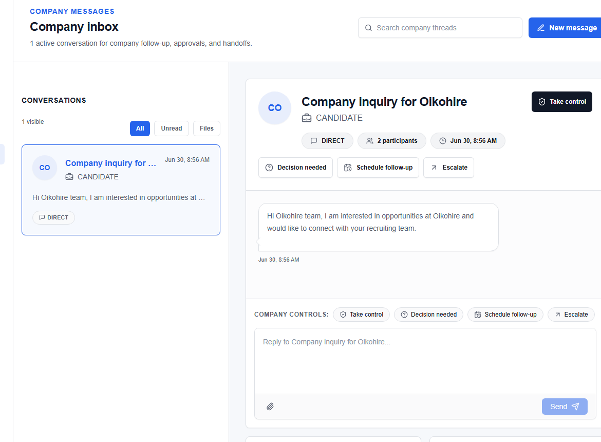Screen dimensions: 601x442
Task: Select the All conversations filter
Action: tap(140, 128)
